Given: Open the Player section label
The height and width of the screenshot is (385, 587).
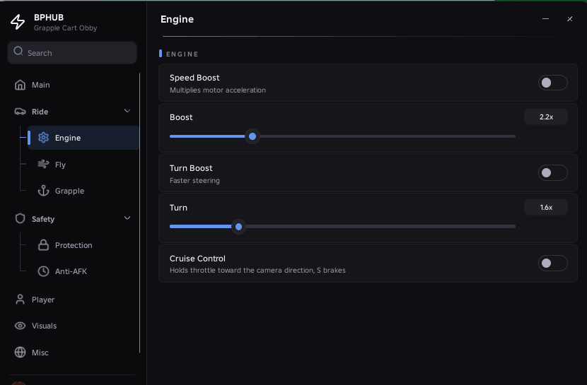Looking at the screenshot, I should (x=43, y=300).
